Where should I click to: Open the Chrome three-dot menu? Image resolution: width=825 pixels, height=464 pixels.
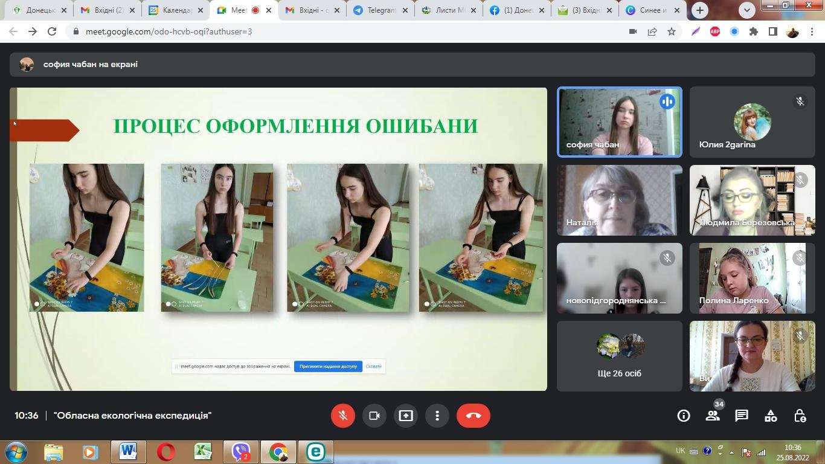click(x=811, y=31)
